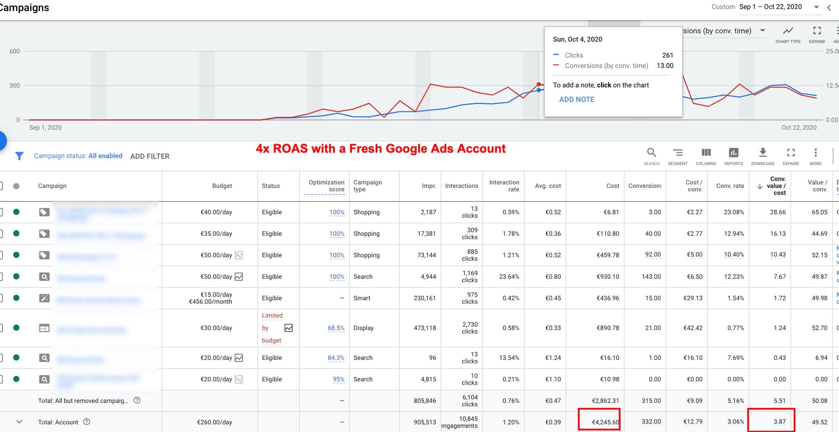
Task: Open the conversions metric dropdown arrow
Action: 762,31
